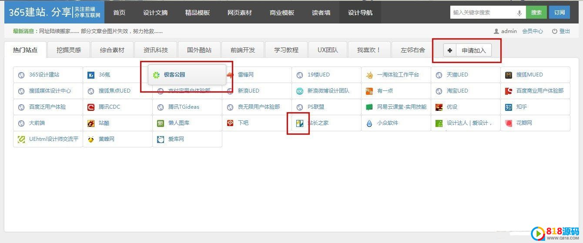The width and height of the screenshot is (583, 243).
Task: Select the 热门站点 tab
Action: click(25, 50)
